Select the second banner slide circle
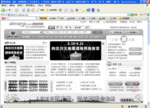The width and height of the screenshot is (150, 108). click(x=103, y=46)
